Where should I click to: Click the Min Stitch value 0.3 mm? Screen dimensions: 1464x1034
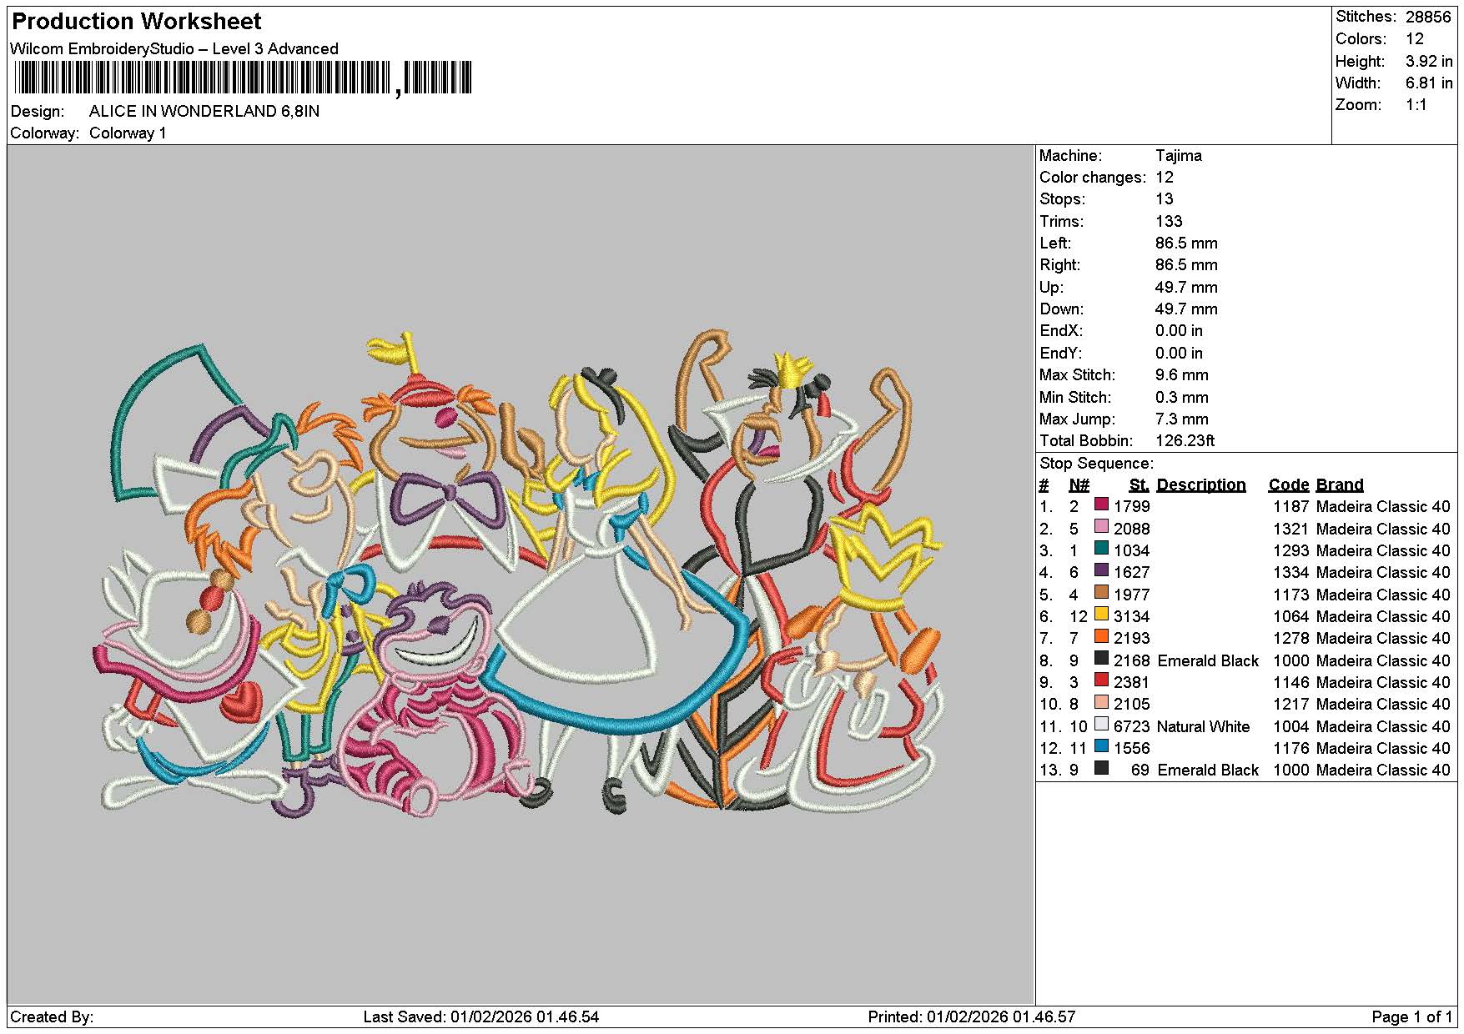click(x=1182, y=397)
